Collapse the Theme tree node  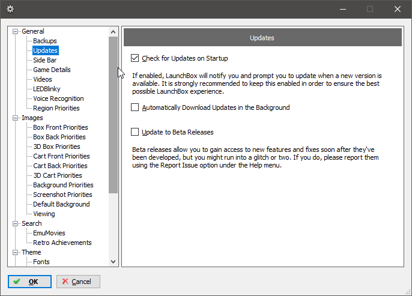(16, 252)
